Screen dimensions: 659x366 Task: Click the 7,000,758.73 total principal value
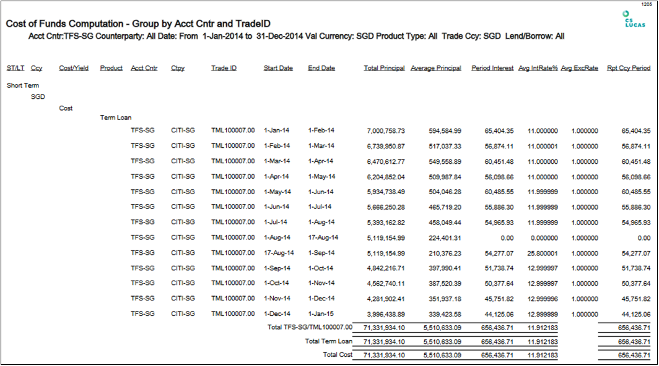click(385, 131)
